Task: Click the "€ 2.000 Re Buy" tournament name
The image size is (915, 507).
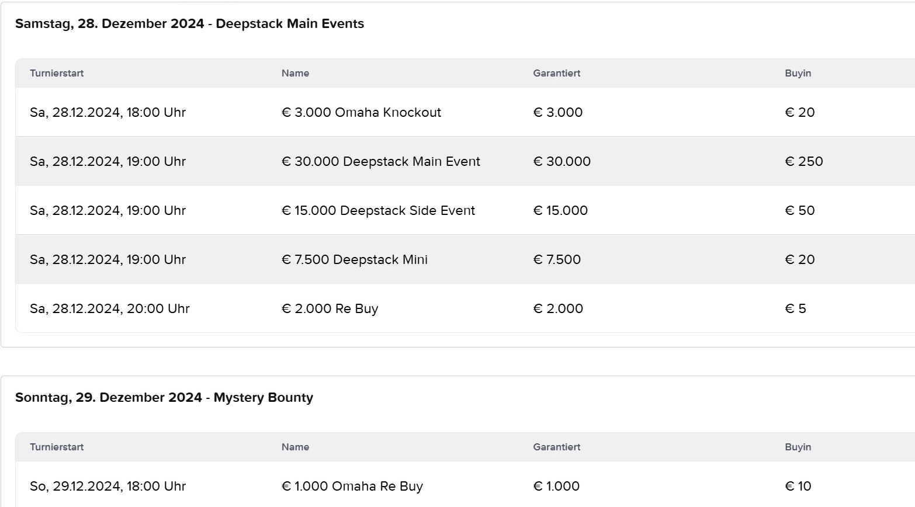Action: 330,308
